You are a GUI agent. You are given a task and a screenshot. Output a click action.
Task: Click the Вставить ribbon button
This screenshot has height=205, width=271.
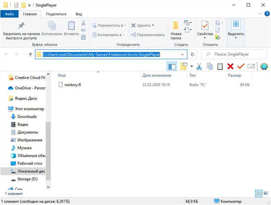(x=72, y=28)
